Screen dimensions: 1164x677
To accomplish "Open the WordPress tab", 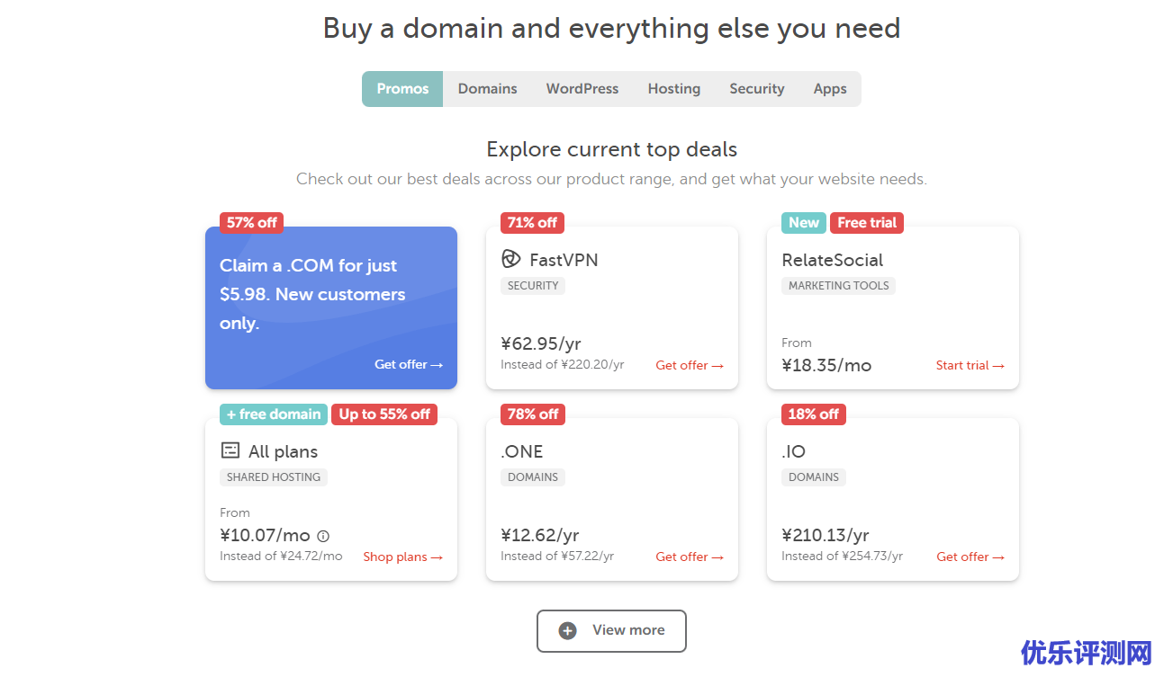I will pyautogui.click(x=582, y=89).
